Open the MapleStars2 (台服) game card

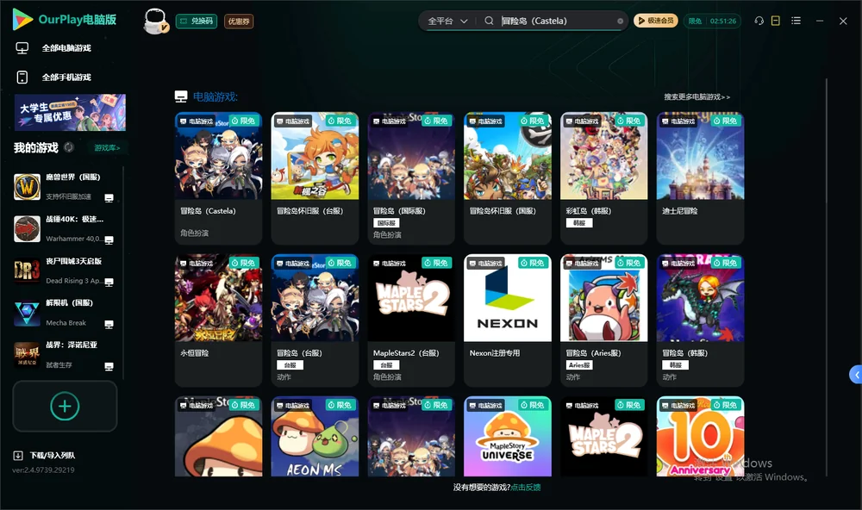[411, 320]
